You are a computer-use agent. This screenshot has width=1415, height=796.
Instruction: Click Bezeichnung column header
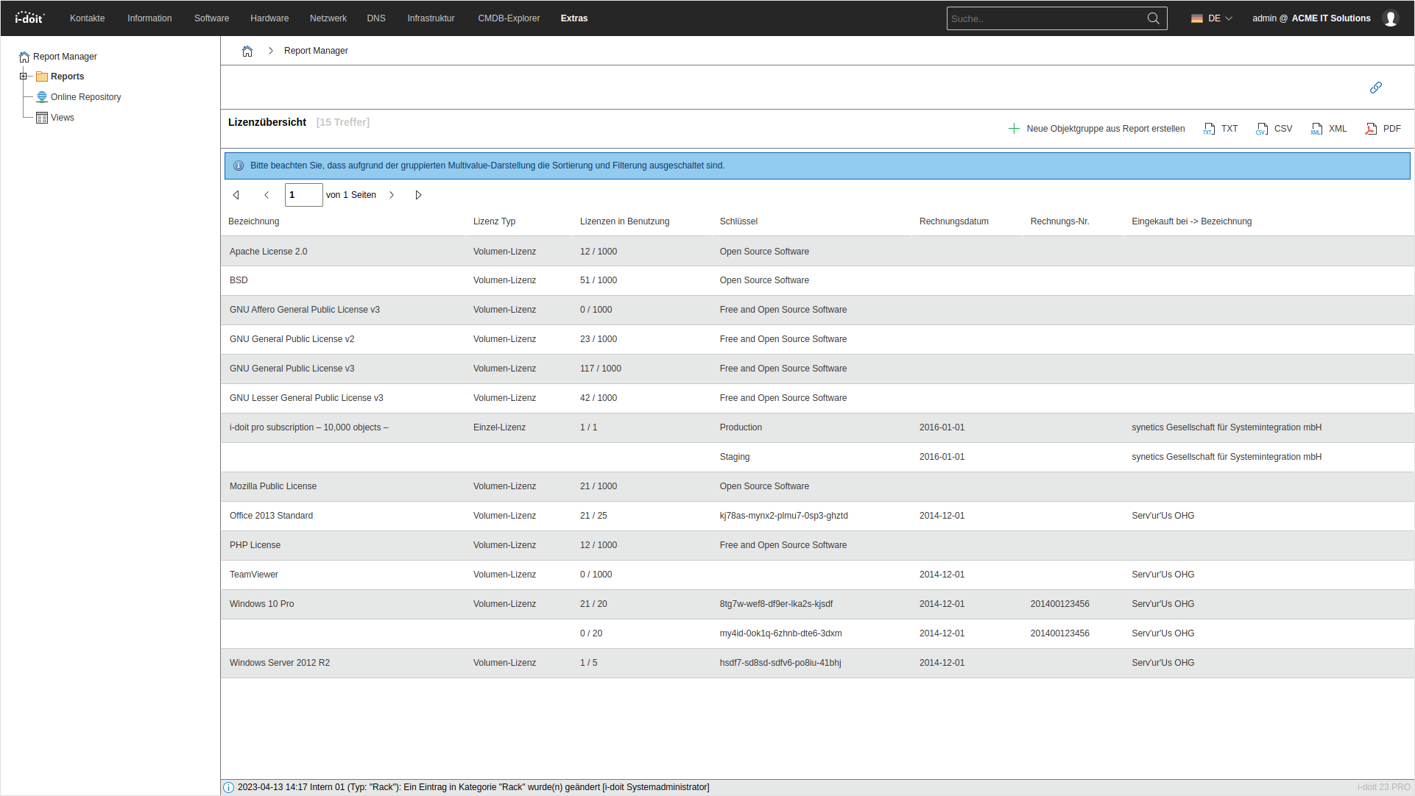pyautogui.click(x=253, y=221)
